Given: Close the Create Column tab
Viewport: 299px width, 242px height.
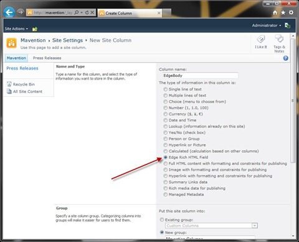Looking at the screenshot, I should click(x=159, y=13).
